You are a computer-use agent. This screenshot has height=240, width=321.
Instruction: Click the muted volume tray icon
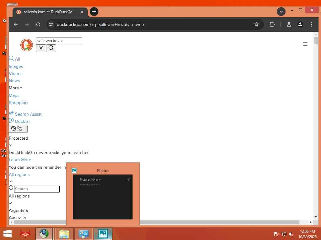291,234
